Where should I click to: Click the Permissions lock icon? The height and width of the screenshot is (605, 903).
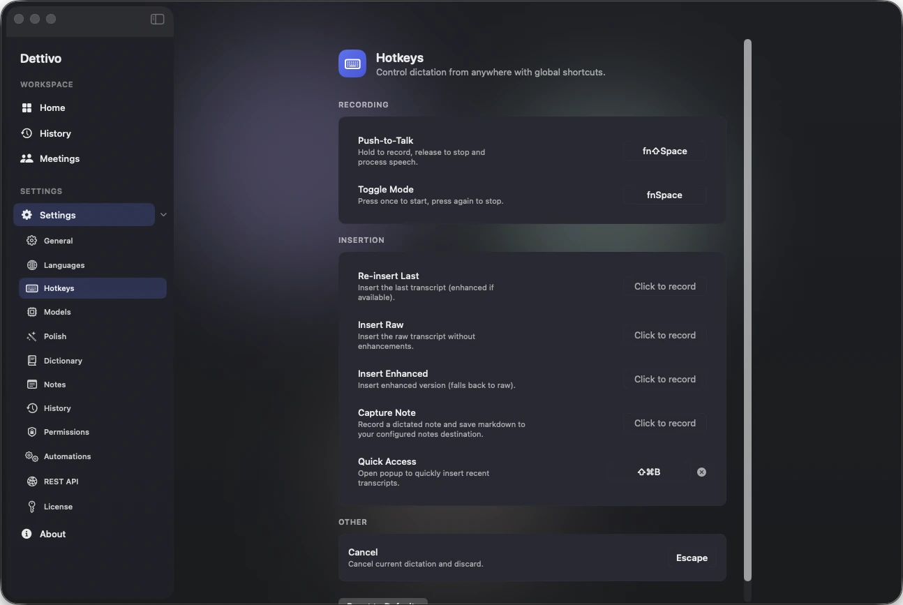point(31,432)
